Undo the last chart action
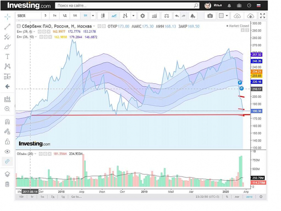 point(177,16)
